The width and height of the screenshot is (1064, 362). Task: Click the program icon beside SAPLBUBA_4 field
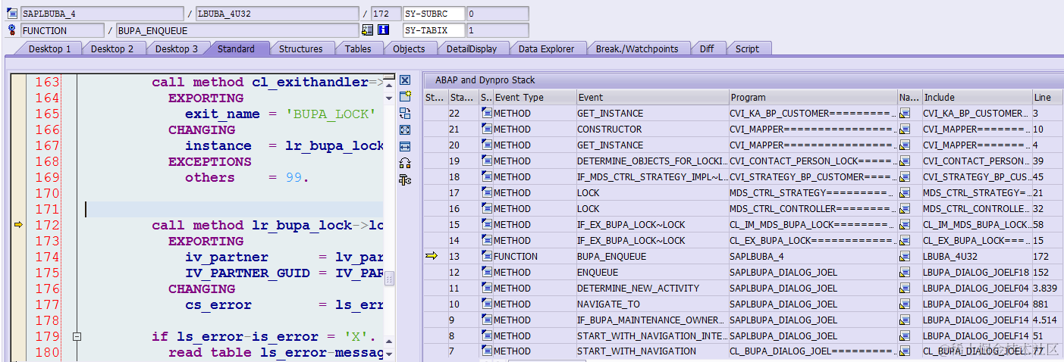12,14
